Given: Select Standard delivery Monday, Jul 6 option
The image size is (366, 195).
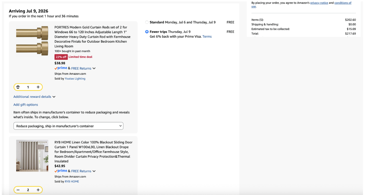Looking at the screenshot, I should coord(147,22).
